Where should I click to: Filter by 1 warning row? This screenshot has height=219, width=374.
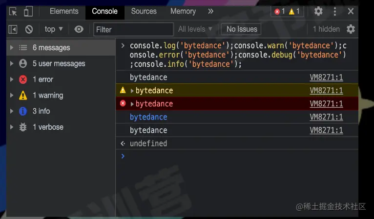click(x=61, y=95)
